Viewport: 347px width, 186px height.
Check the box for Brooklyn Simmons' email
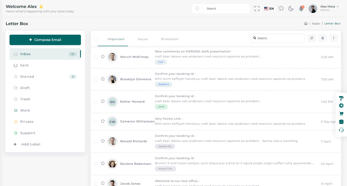click(96, 79)
